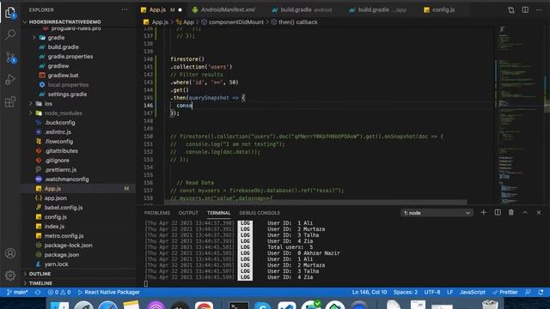
Task: Click the code minimap
Action: pyautogui.click(x=519, y=116)
